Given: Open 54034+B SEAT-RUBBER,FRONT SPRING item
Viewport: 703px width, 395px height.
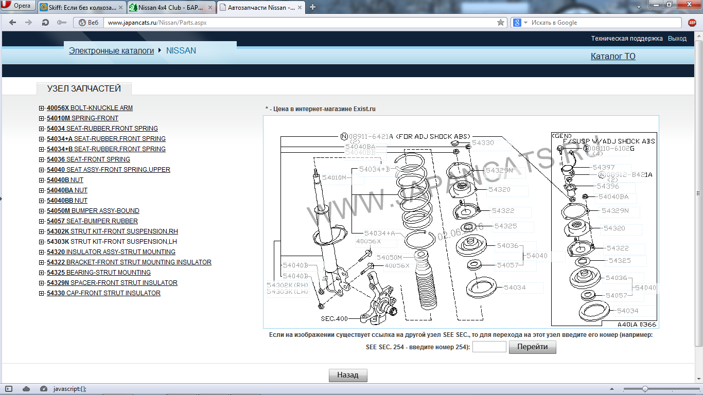Looking at the screenshot, I should 106,149.
